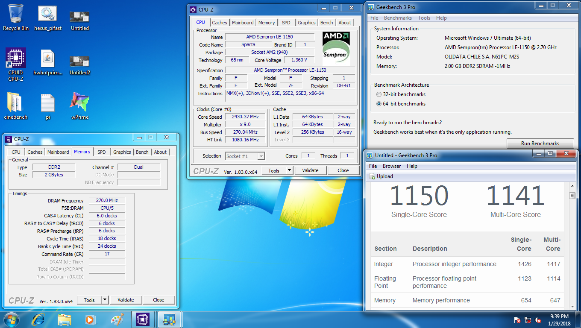Open Windows Media Player taskbar icon
This screenshot has height=328, width=581.
pyautogui.click(x=90, y=319)
